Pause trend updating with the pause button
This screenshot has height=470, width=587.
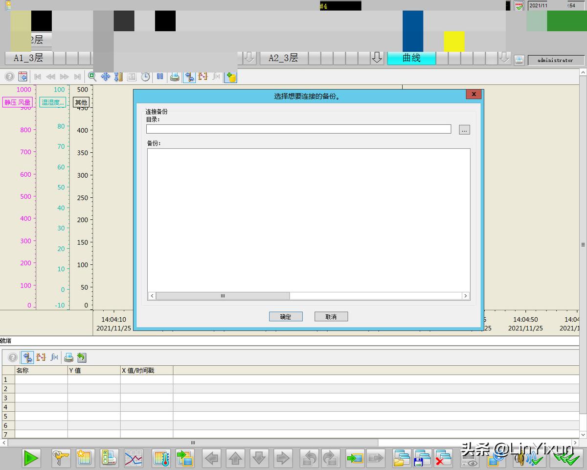click(x=160, y=76)
